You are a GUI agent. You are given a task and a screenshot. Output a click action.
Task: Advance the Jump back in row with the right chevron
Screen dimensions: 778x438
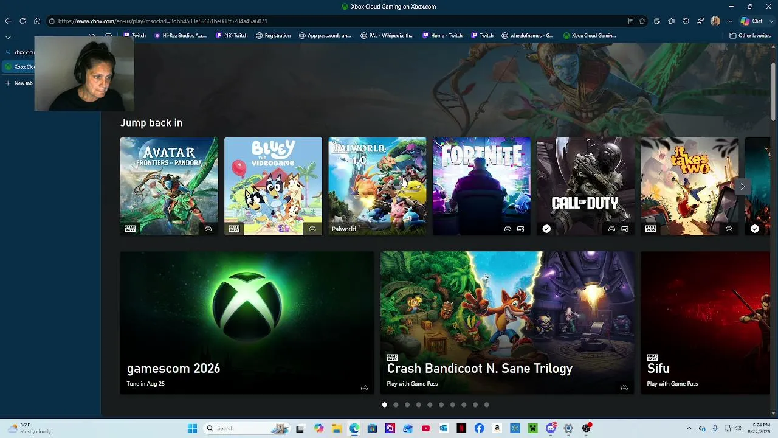pyautogui.click(x=742, y=186)
